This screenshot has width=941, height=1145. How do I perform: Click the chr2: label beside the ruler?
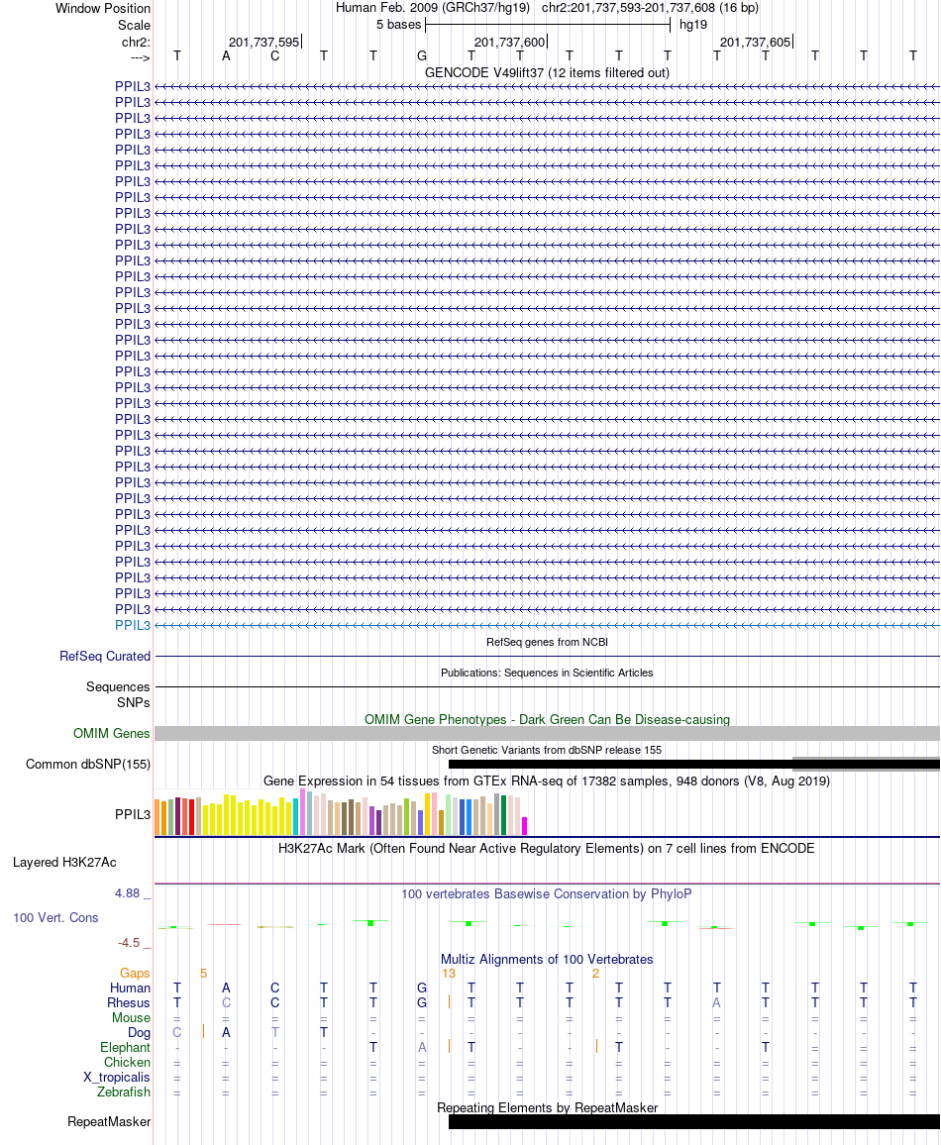(x=136, y=42)
